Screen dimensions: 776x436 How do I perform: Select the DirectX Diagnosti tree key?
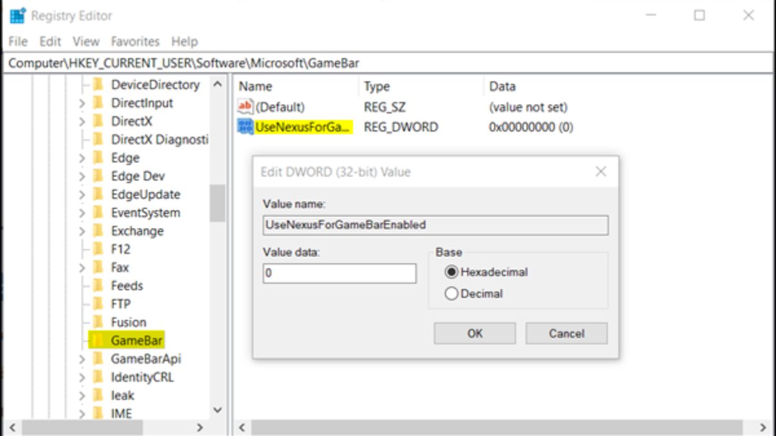point(160,140)
